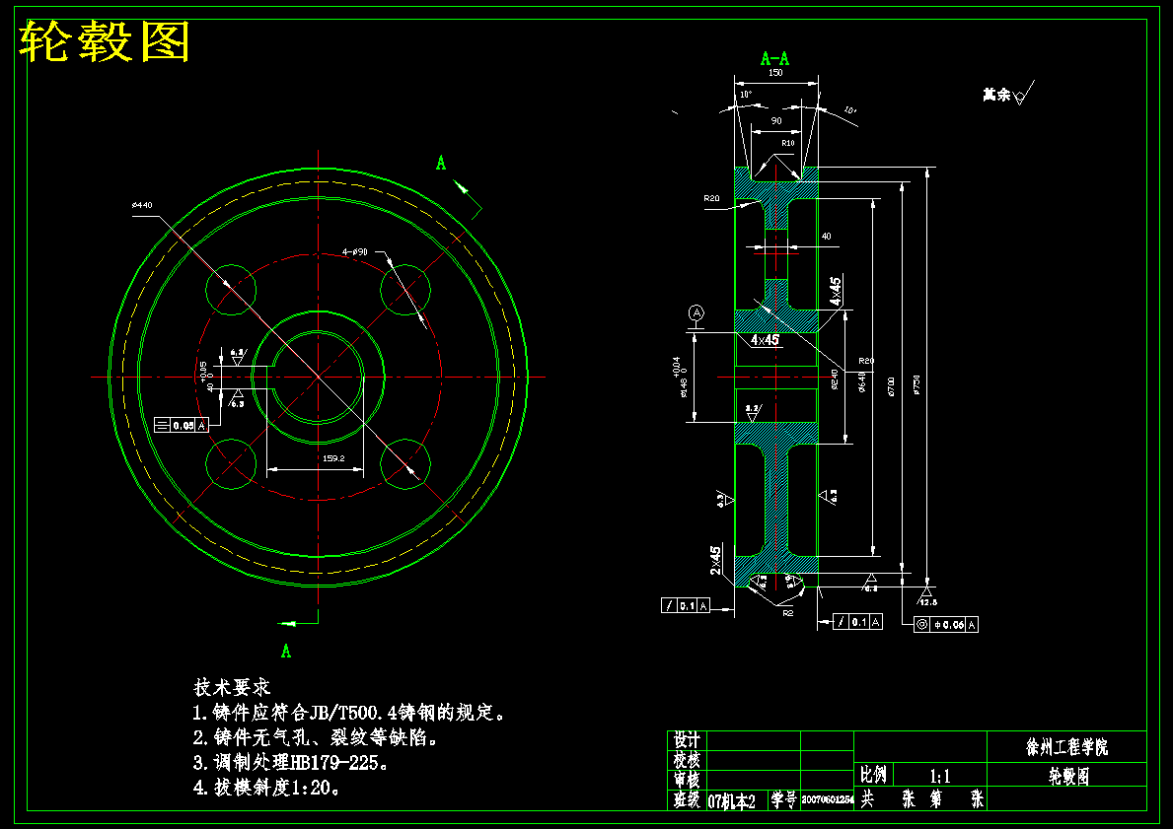This screenshot has height=829, width=1173.
Task: Click note 2 铸件无气孔、裂纹等缺陷
Action: coord(315,737)
